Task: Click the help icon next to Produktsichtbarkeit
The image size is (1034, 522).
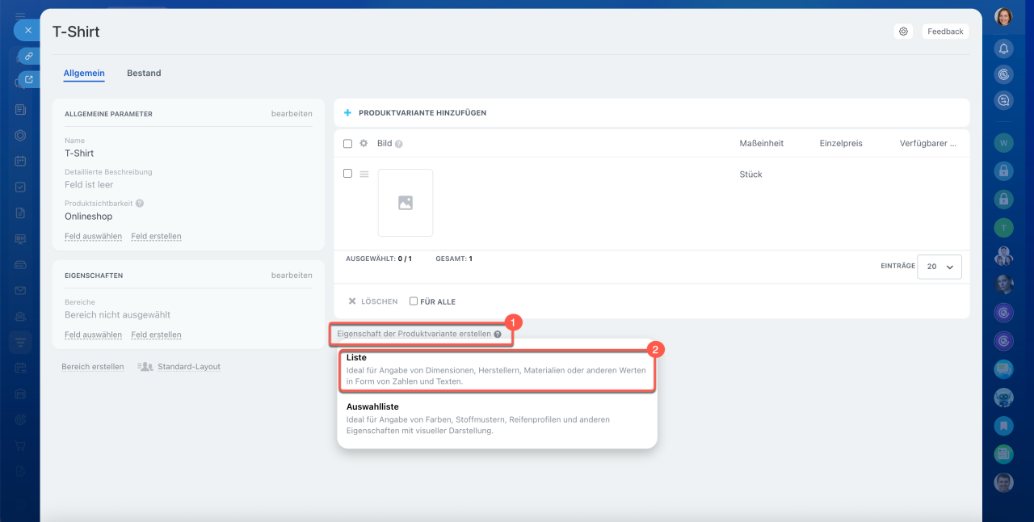Action: coord(140,204)
